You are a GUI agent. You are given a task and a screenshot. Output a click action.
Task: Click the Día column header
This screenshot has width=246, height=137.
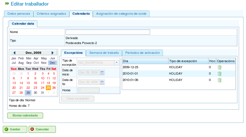point(145,61)
